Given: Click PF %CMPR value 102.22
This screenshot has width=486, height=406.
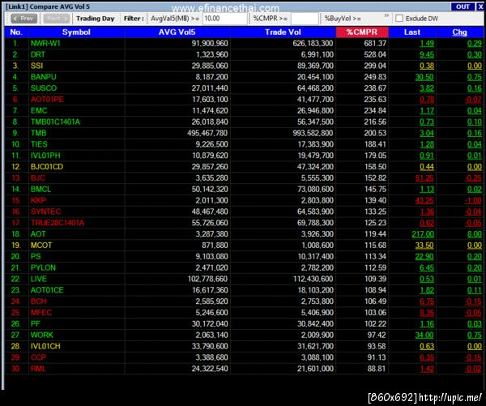Looking at the screenshot, I should pyautogui.click(x=375, y=324).
